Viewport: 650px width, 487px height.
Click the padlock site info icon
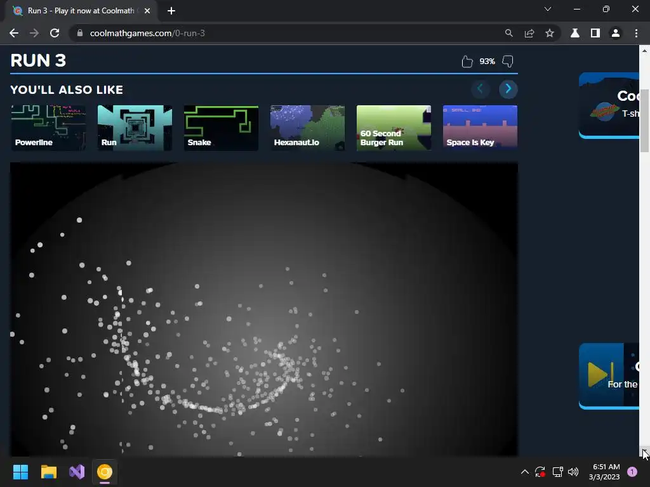point(80,33)
